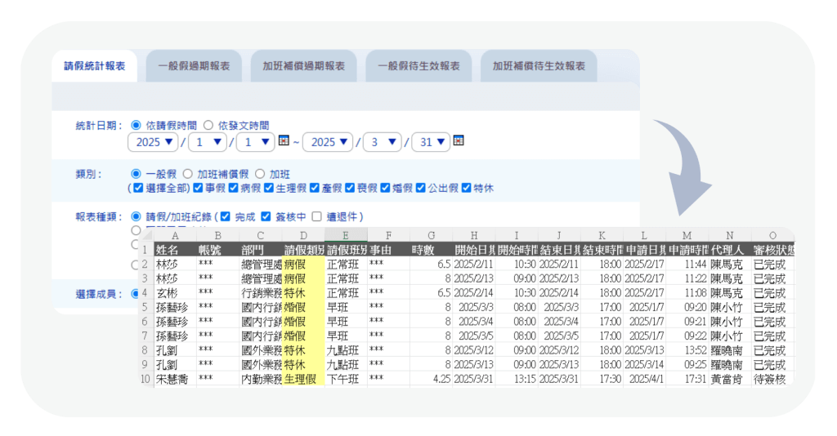Toggle the 特休 leave type checkbox
837x436 pixels.
[x=467, y=189]
